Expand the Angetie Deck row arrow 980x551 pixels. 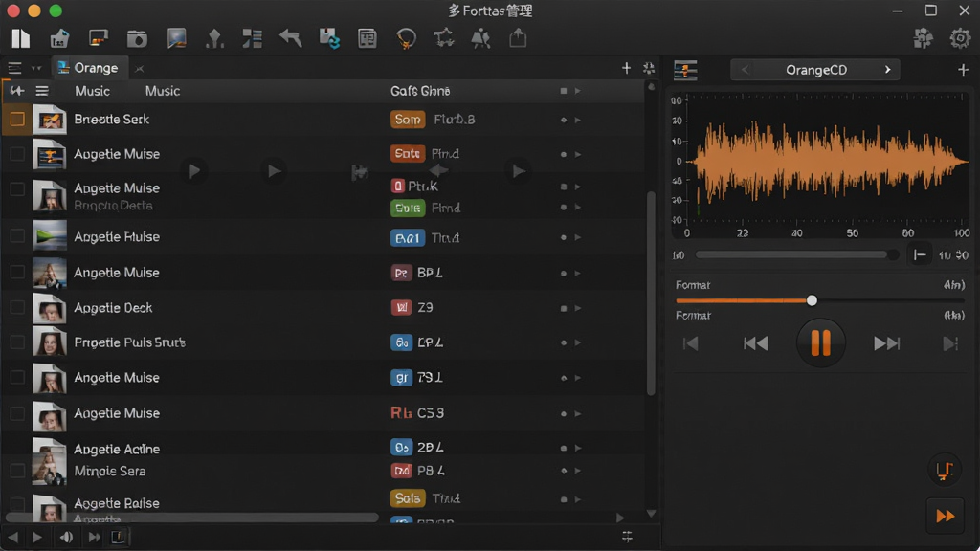[x=577, y=308]
